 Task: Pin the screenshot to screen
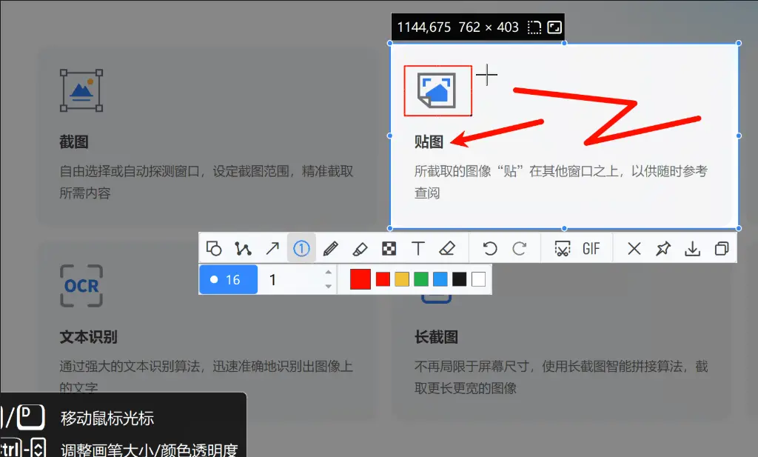coord(663,248)
